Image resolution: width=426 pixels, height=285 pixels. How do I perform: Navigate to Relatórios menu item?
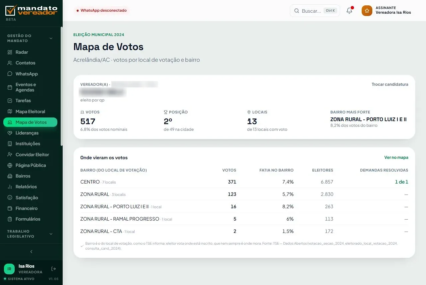click(x=30, y=187)
